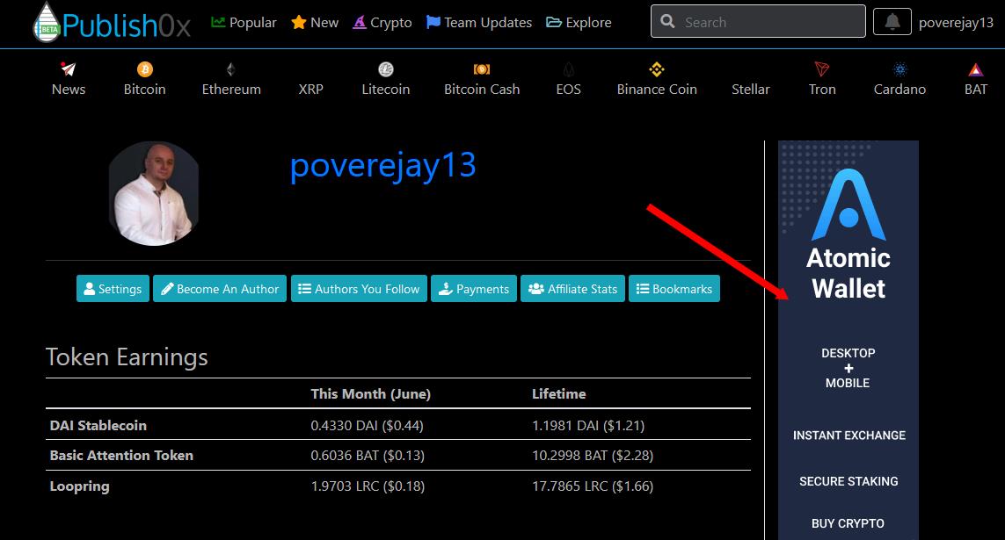Click the 10.2998 BAT ($2.28) value
The image size is (1005, 540).
pos(593,456)
